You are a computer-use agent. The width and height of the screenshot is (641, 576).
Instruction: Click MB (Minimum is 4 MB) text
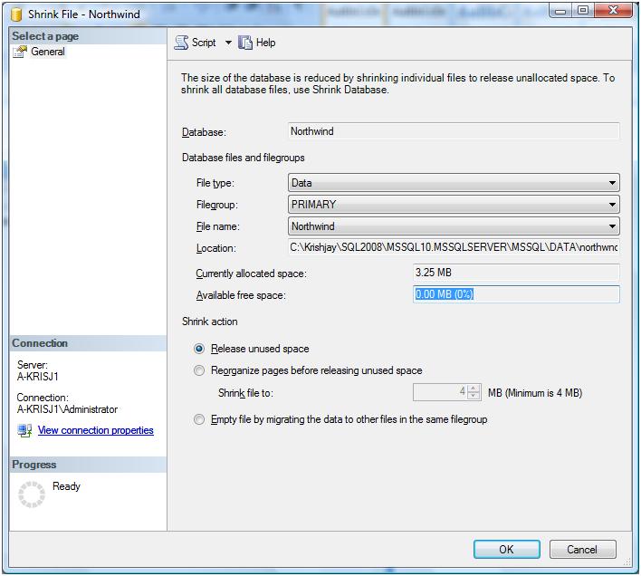click(535, 393)
